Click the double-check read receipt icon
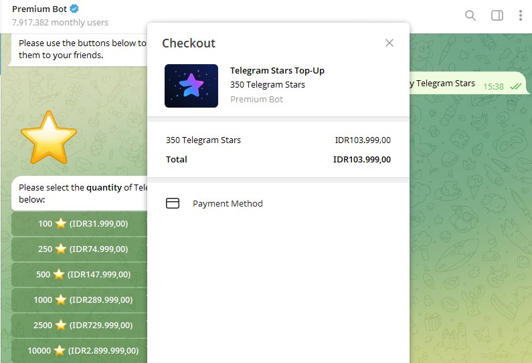The height and width of the screenshot is (363, 532). point(516,87)
